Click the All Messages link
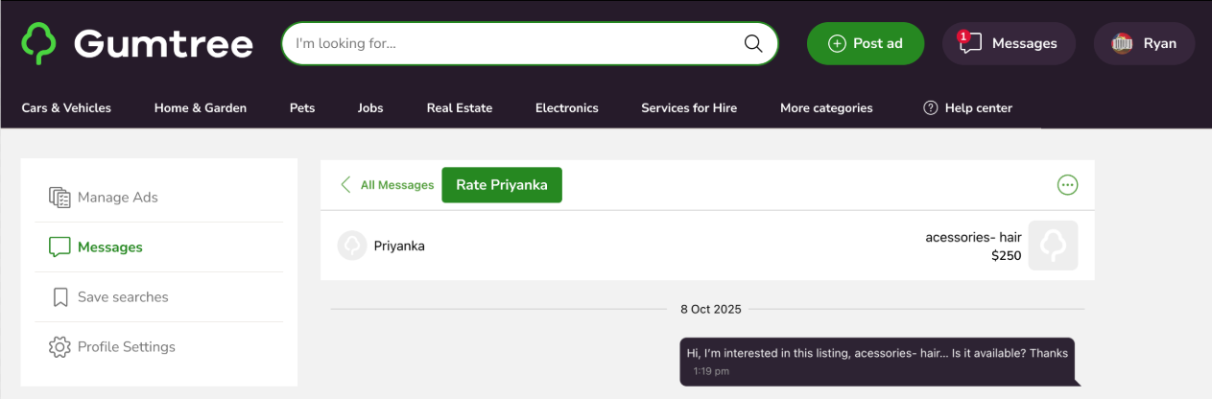Image resolution: width=1212 pixels, height=399 pixels. coord(397,185)
